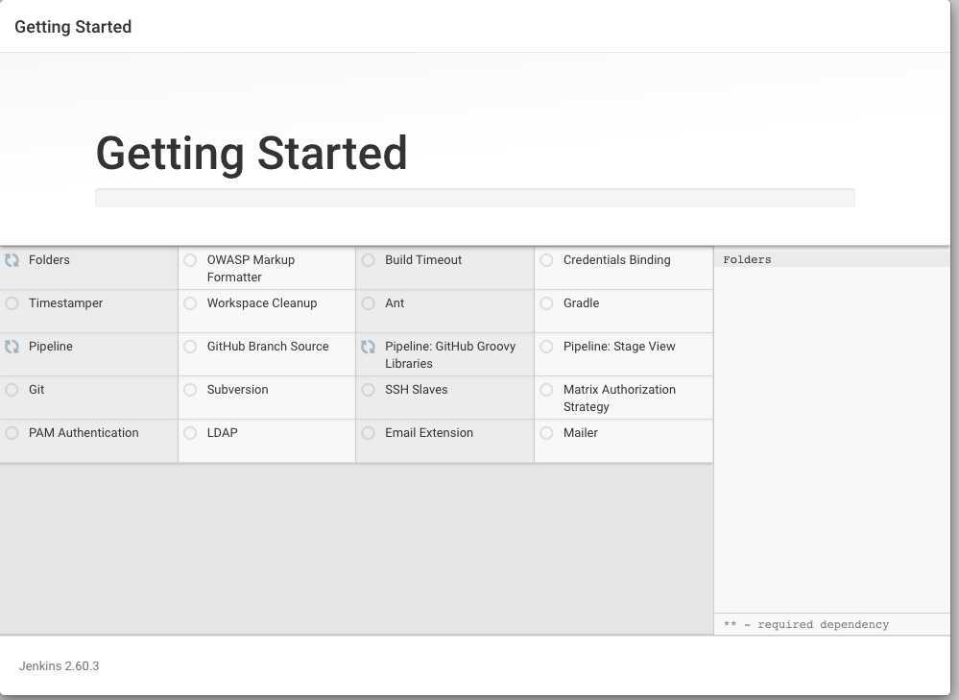
Task: Click the required dependency legend text
Action: point(806,625)
